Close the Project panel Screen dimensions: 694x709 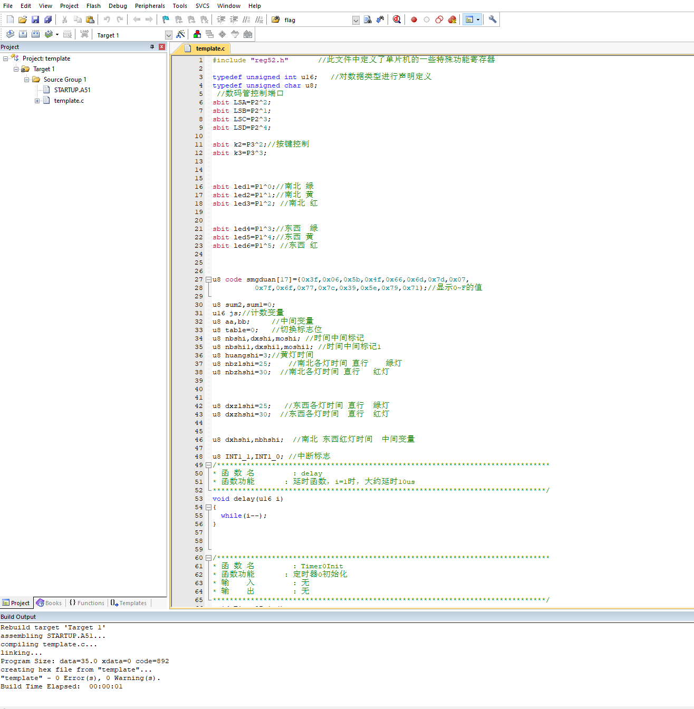(162, 47)
